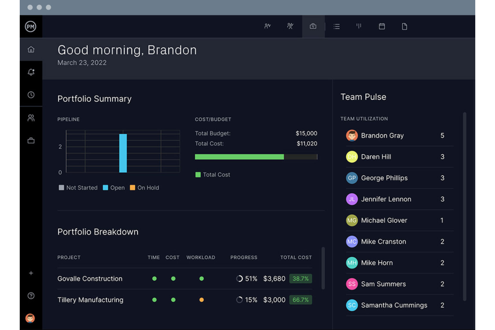Open the task list icon
Screen dimensions: 495x330
(336, 26)
